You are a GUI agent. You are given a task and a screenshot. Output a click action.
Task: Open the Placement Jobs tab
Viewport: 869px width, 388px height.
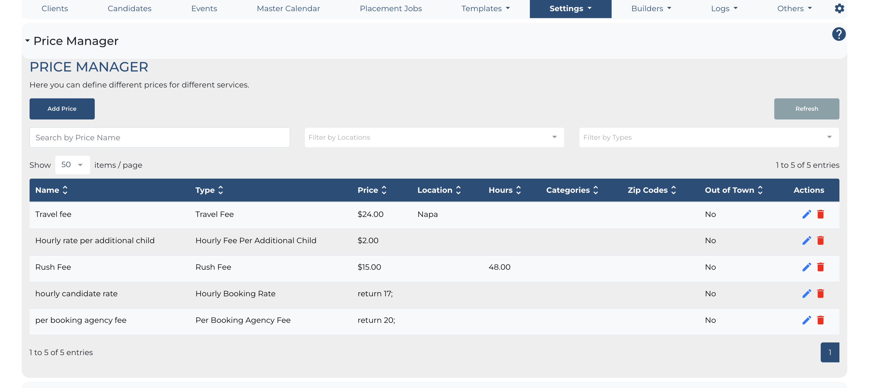tap(391, 9)
